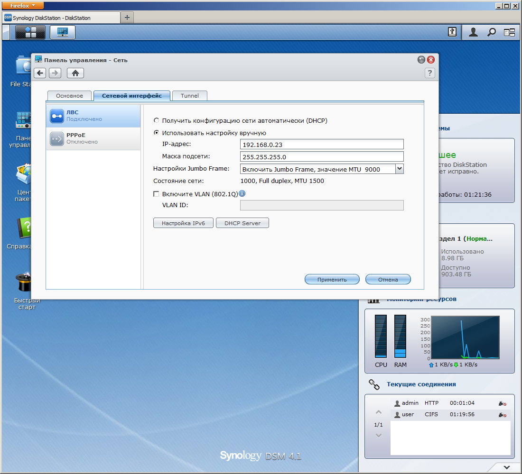Viewport: 522px width, 474px height.
Task: Click the CPU usage bar
Action: point(381,336)
